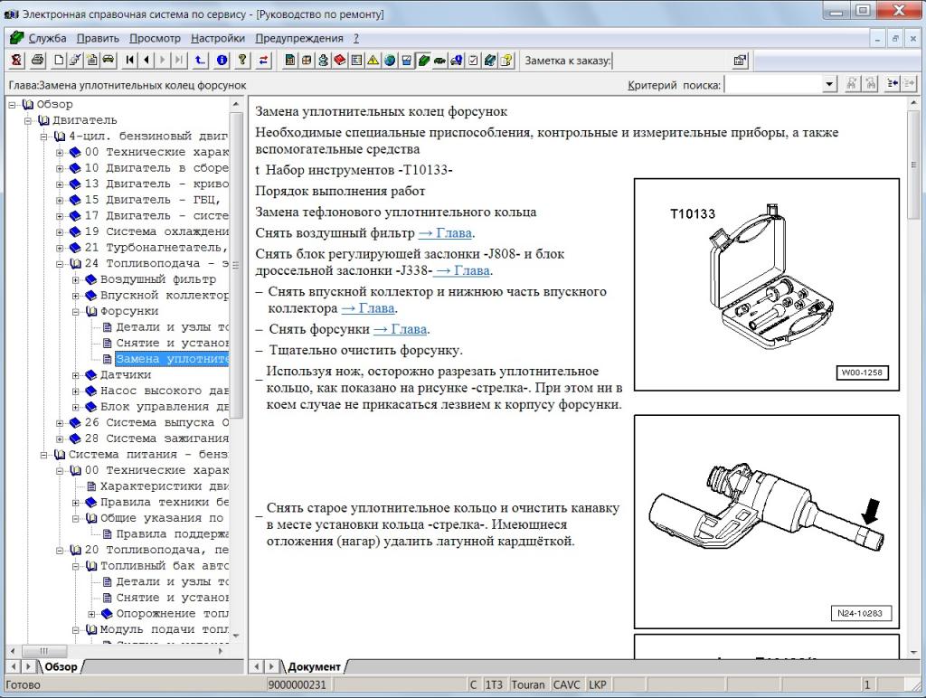
Task: Expand the Воздушный фильтр tree node
Action: [x=76, y=280]
